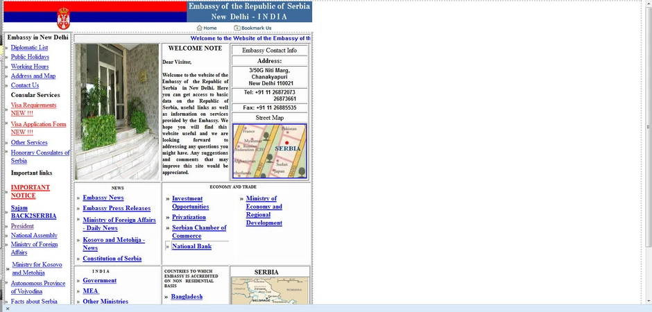
Task: Click the embassy entrance photo
Action: (x=117, y=112)
